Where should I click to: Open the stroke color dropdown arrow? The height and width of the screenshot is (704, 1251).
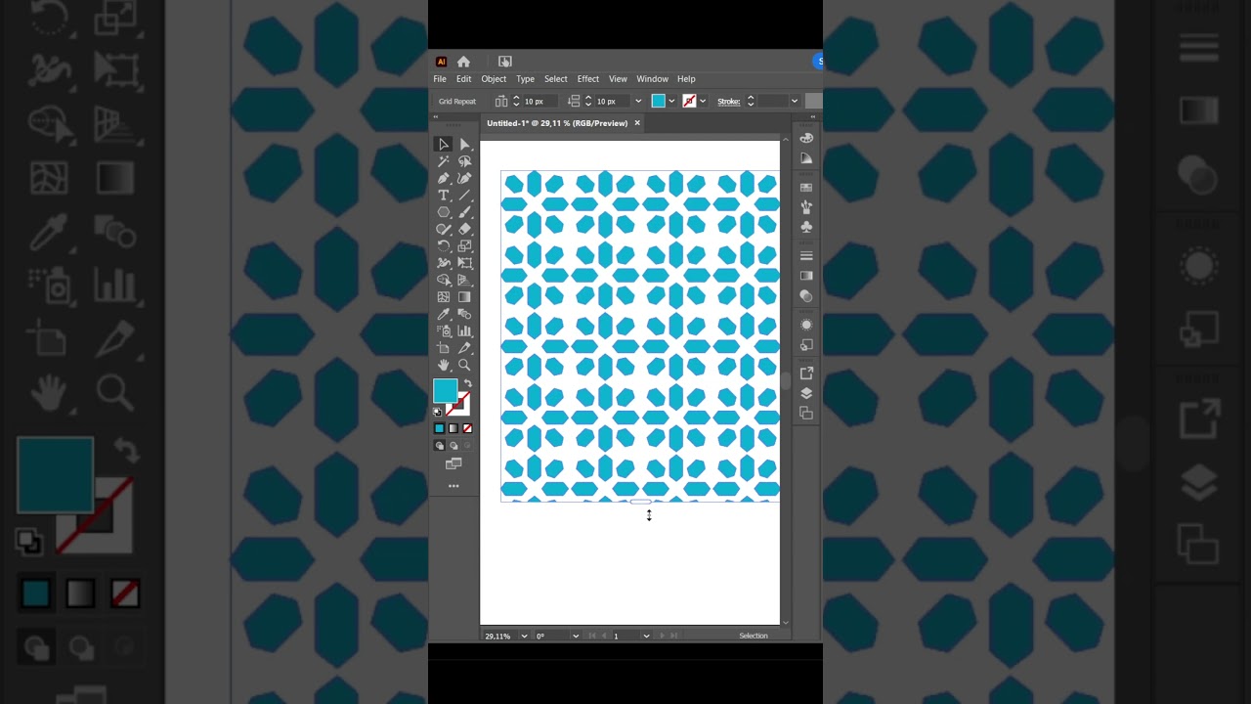point(702,102)
